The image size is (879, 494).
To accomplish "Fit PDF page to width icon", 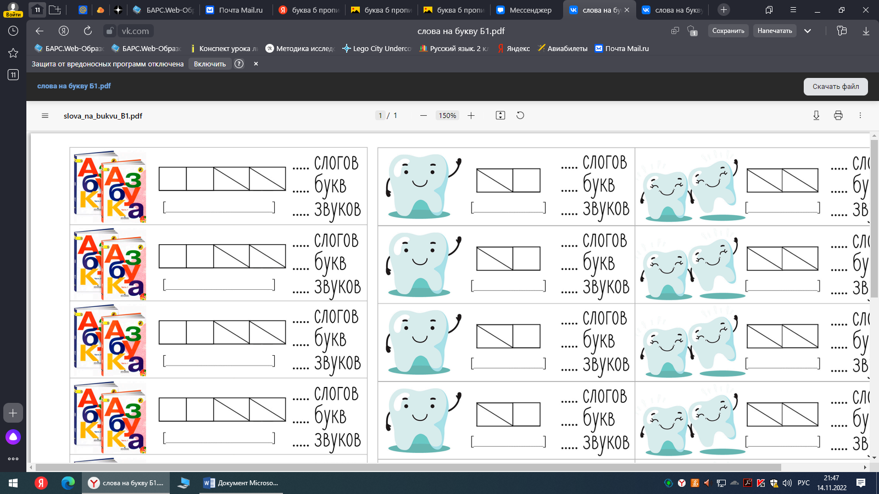I will 500,115.
